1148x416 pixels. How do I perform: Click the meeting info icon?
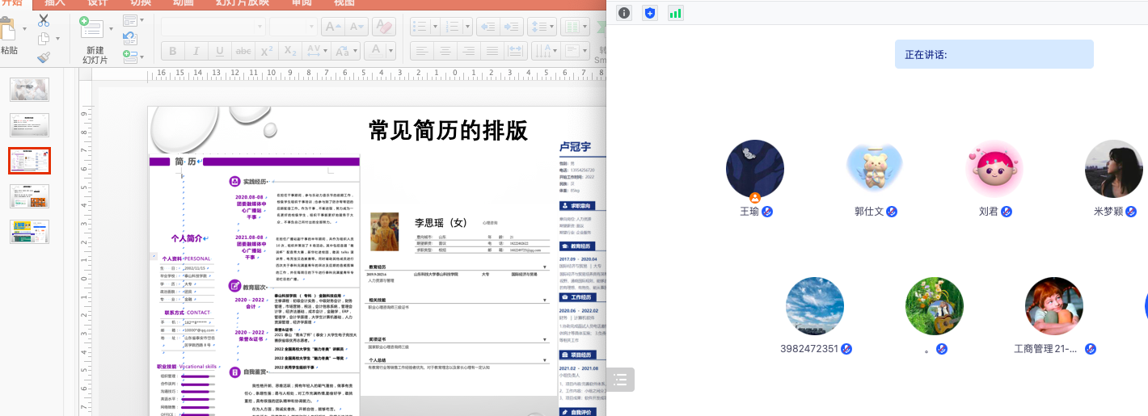tap(624, 13)
